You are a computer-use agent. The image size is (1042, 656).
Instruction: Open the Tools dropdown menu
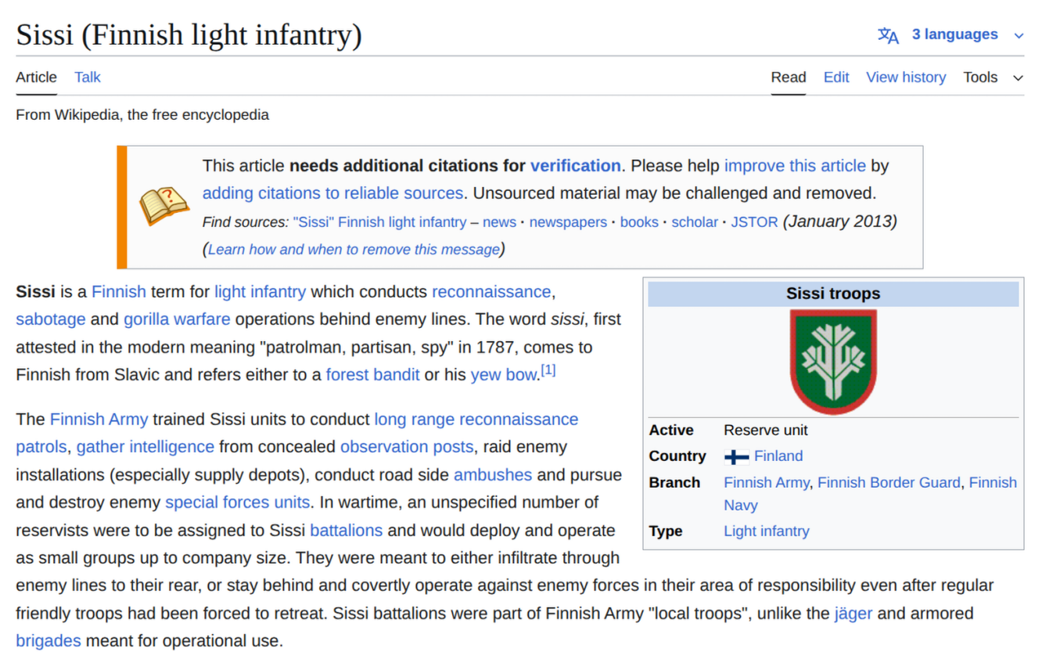coord(993,77)
